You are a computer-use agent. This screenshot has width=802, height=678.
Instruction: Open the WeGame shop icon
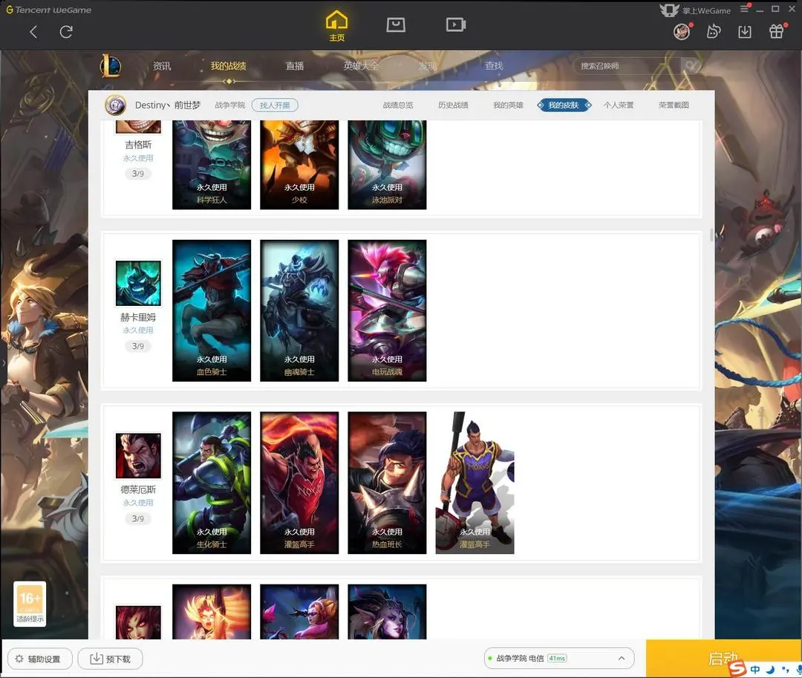click(395, 25)
